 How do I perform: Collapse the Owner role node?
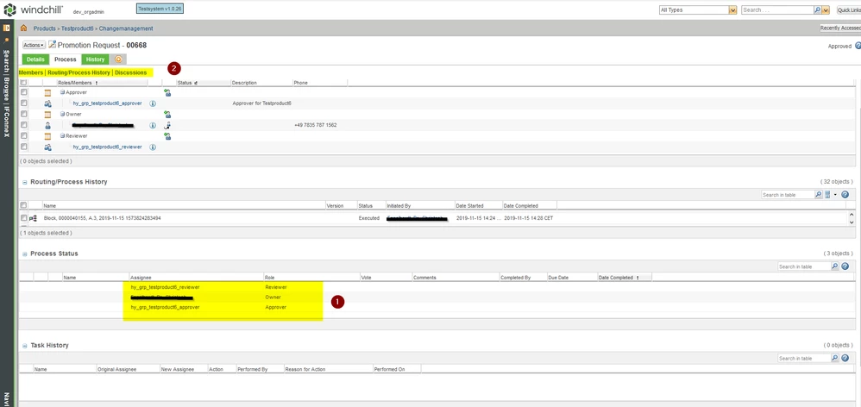coord(63,114)
